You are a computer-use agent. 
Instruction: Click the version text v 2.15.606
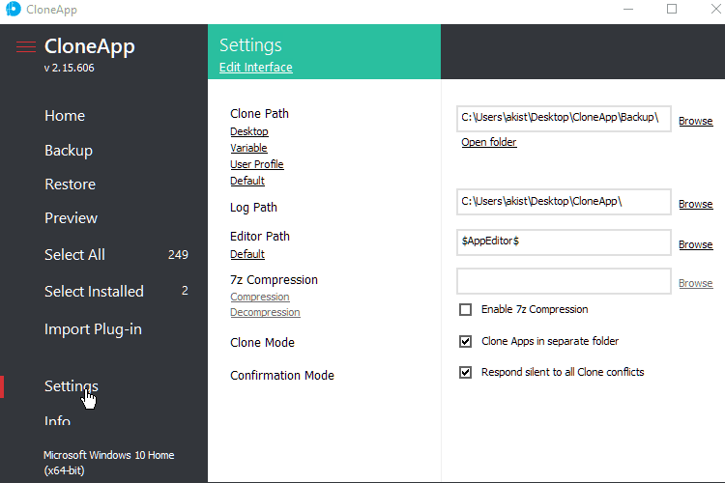(x=70, y=68)
